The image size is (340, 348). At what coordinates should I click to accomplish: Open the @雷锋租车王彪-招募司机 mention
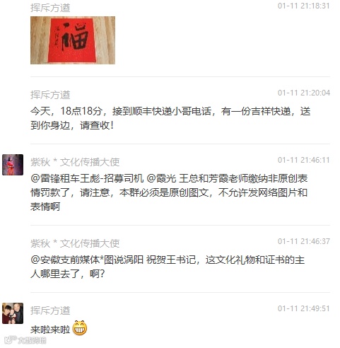tap(87, 178)
